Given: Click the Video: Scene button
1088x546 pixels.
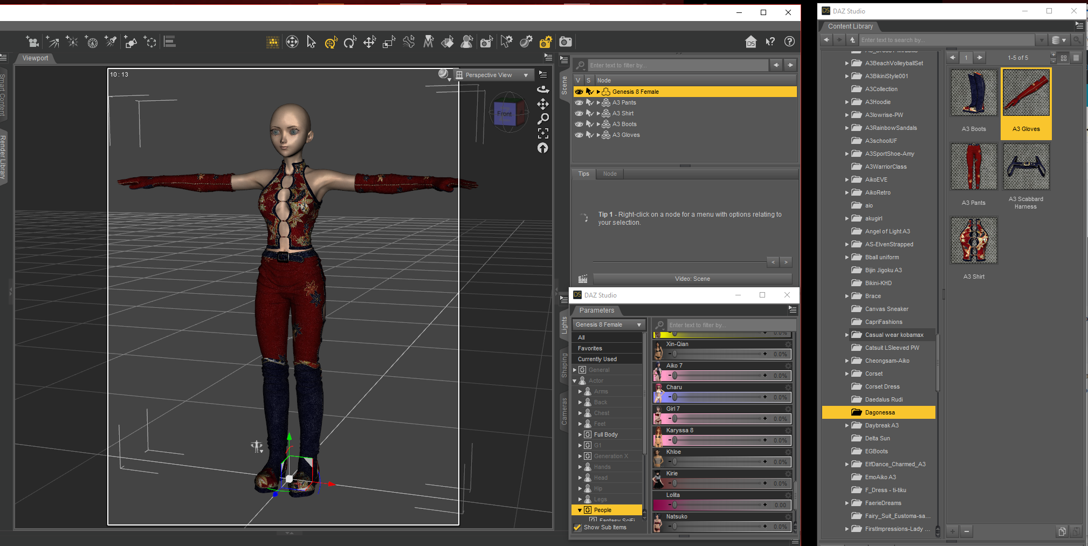Looking at the screenshot, I should 692,279.
